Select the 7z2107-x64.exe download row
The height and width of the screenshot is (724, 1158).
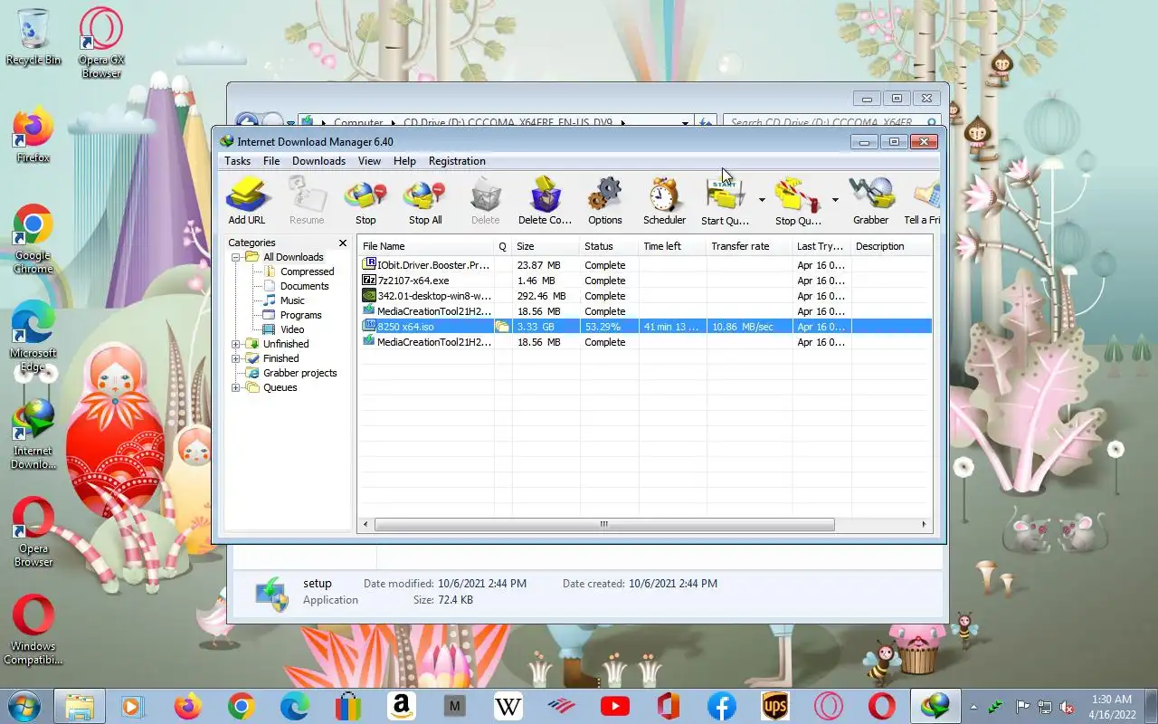645,281
